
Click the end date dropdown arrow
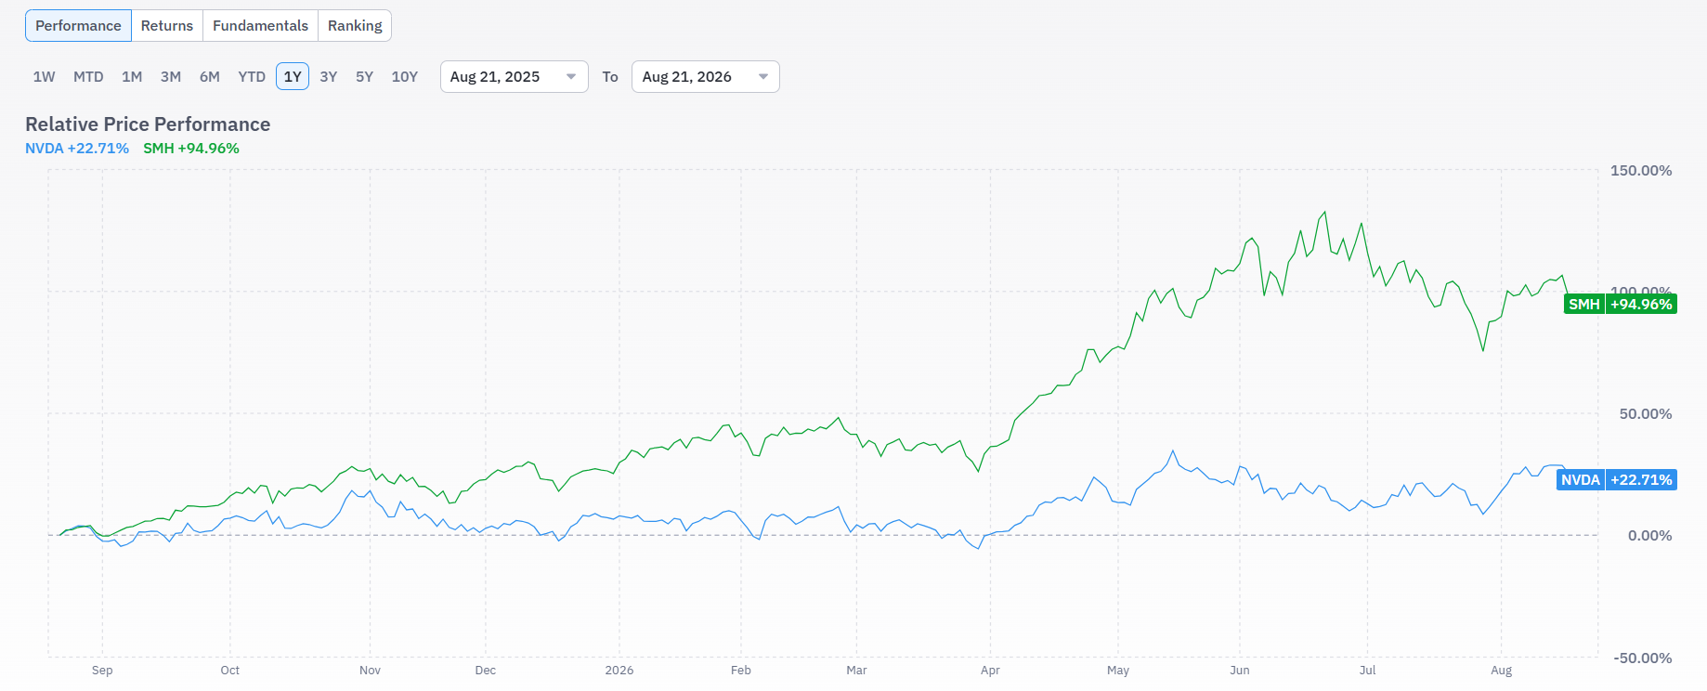point(763,77)
